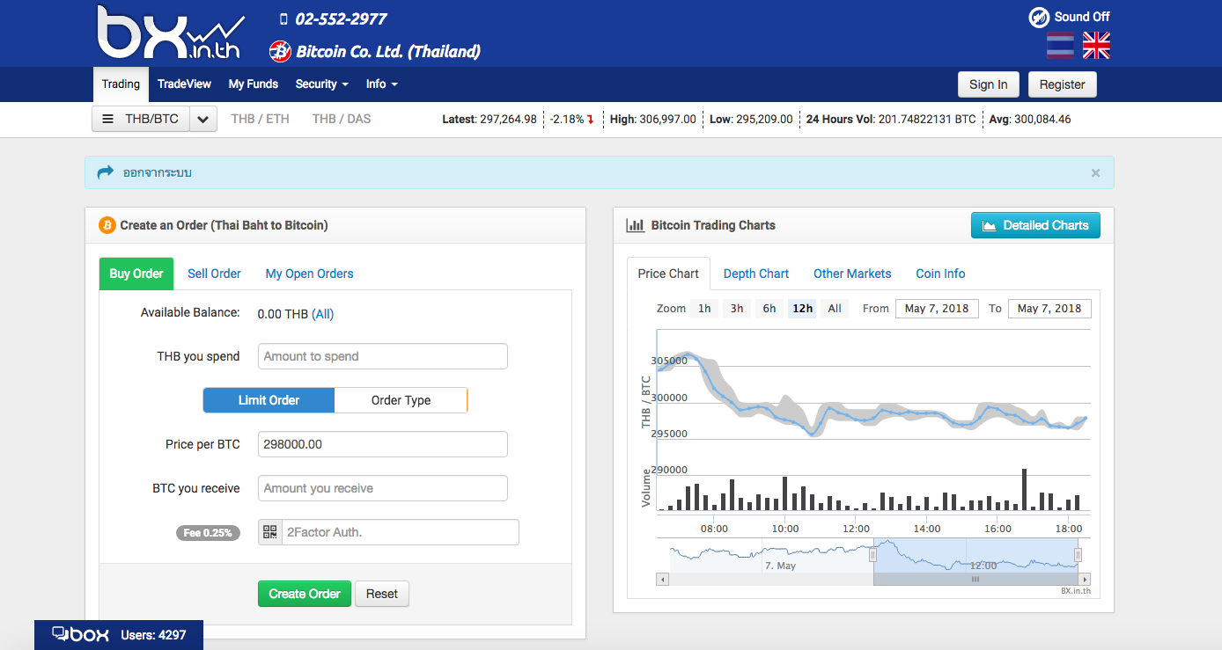Select the THB / ETH market
Image resolution: width=1222 pixels, height=650 pixels.
click(x=260, y=119)
